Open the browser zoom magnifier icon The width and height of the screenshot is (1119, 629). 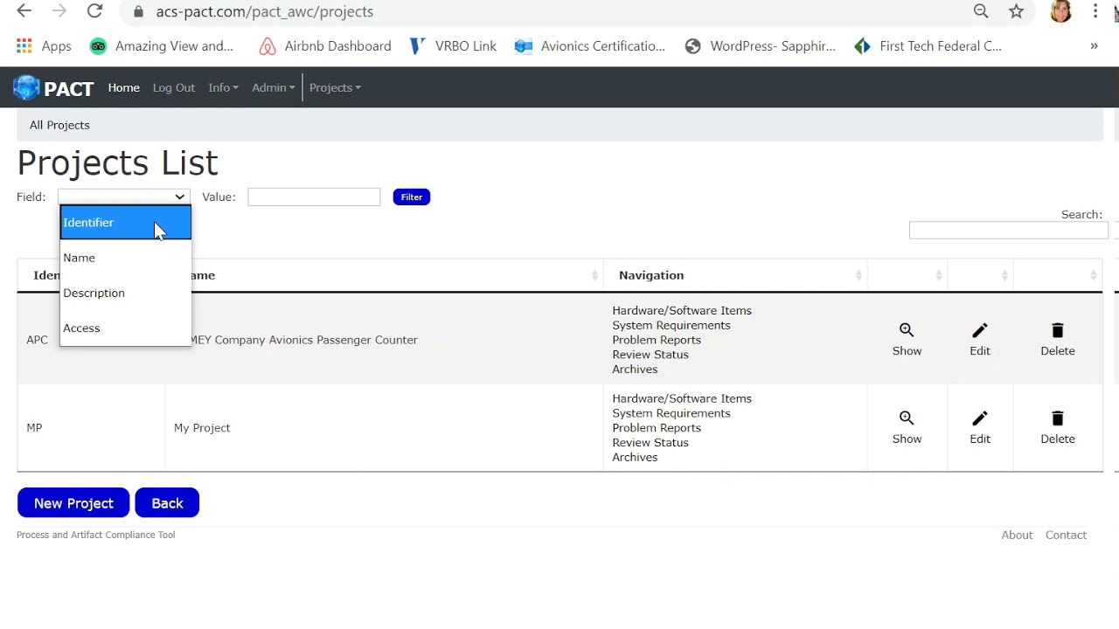(x=981, y=11)
